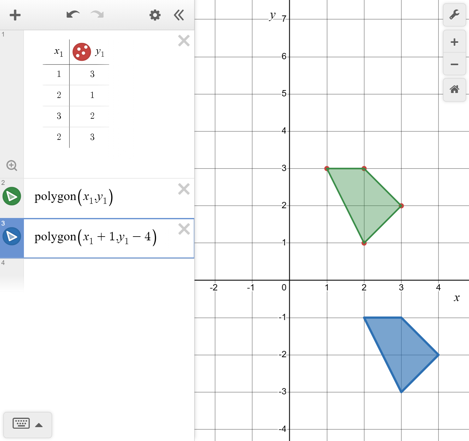Toggle visibility of the translated polygon expression
The image size is (469, 441).
click(x=12, y=236)
